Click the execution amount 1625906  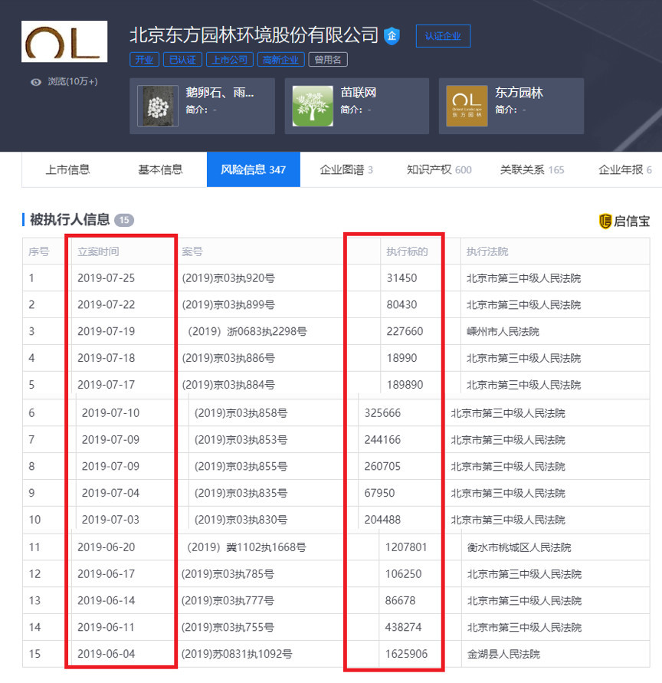coord(406,653)
